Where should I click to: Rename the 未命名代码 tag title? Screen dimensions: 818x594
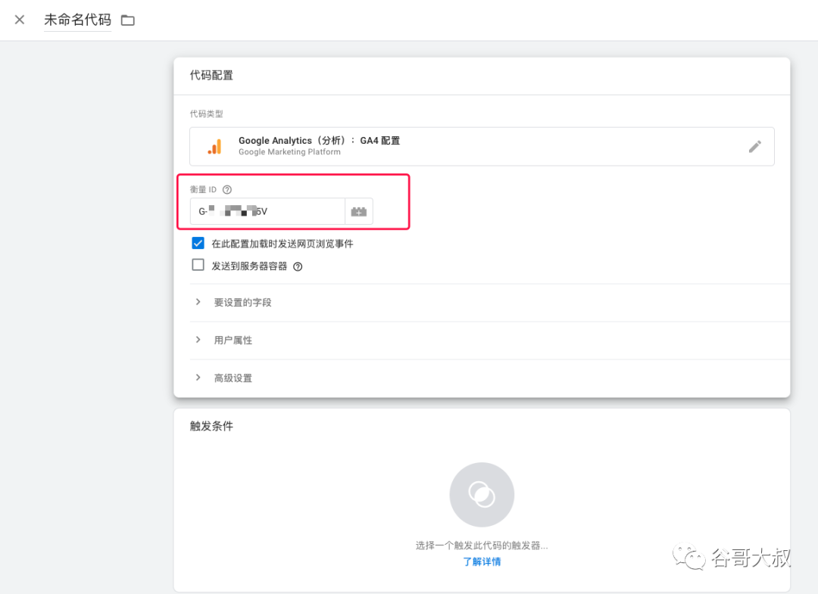pyautogui.click(x=77, y=20)
